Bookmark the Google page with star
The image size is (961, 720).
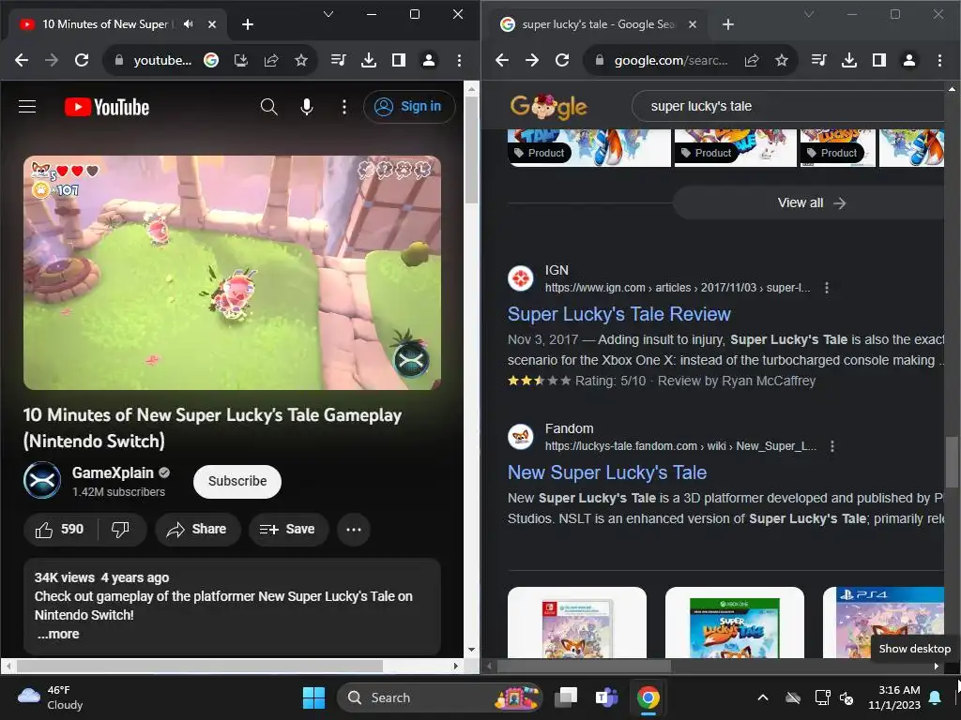coord(782,60)
